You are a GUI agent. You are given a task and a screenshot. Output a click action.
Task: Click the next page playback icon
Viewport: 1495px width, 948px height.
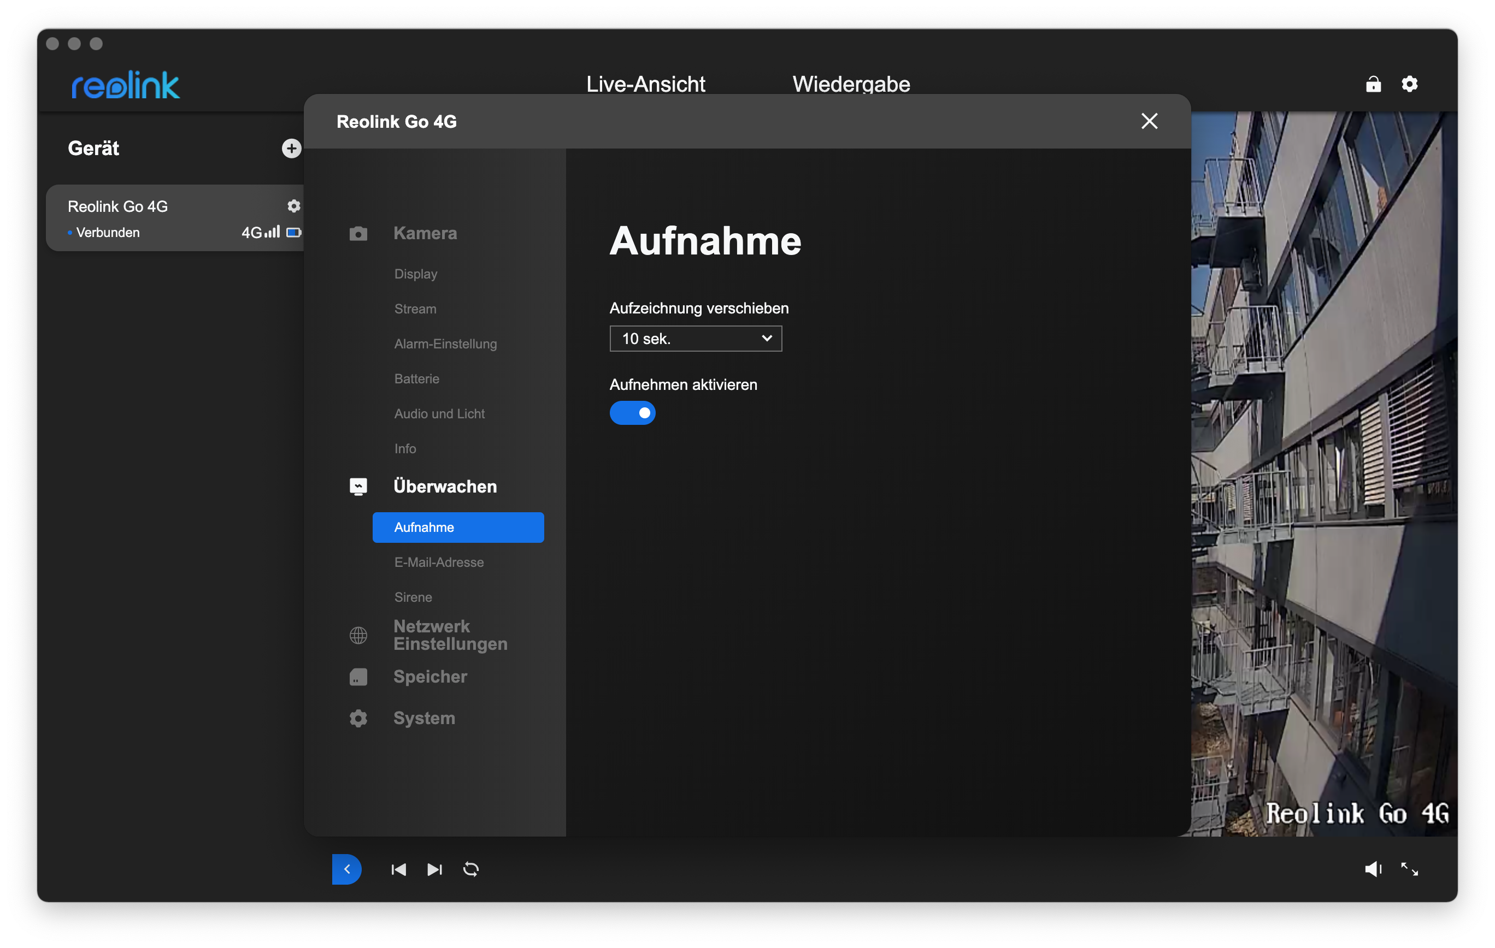pyautogui.click(x=434, y=869)
